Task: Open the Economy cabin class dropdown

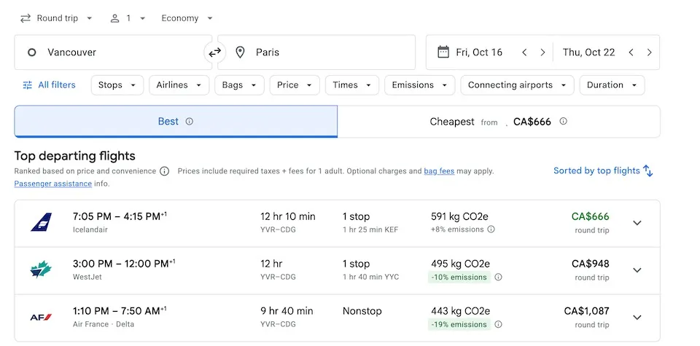Action: (x=187, y=18)
